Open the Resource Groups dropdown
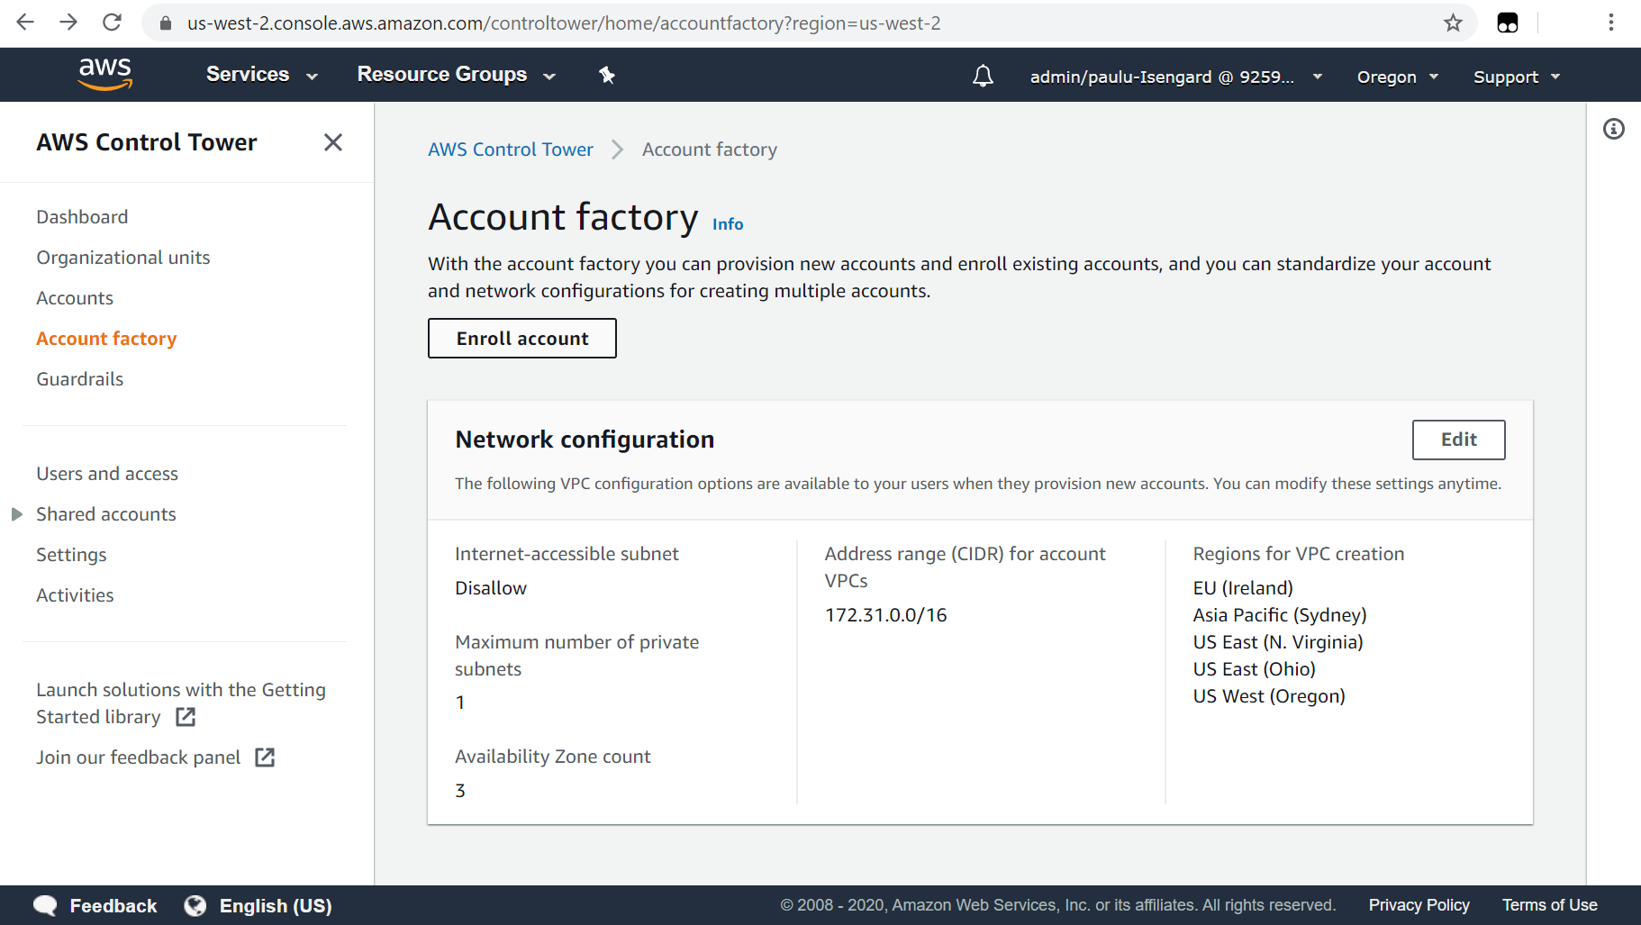Viewport: 1641px width, 925px height. (x=457, y=75)
